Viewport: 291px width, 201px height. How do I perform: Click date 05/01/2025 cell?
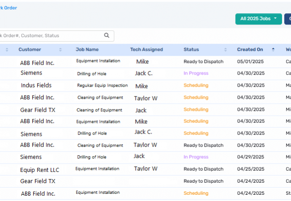coord(250,62)
